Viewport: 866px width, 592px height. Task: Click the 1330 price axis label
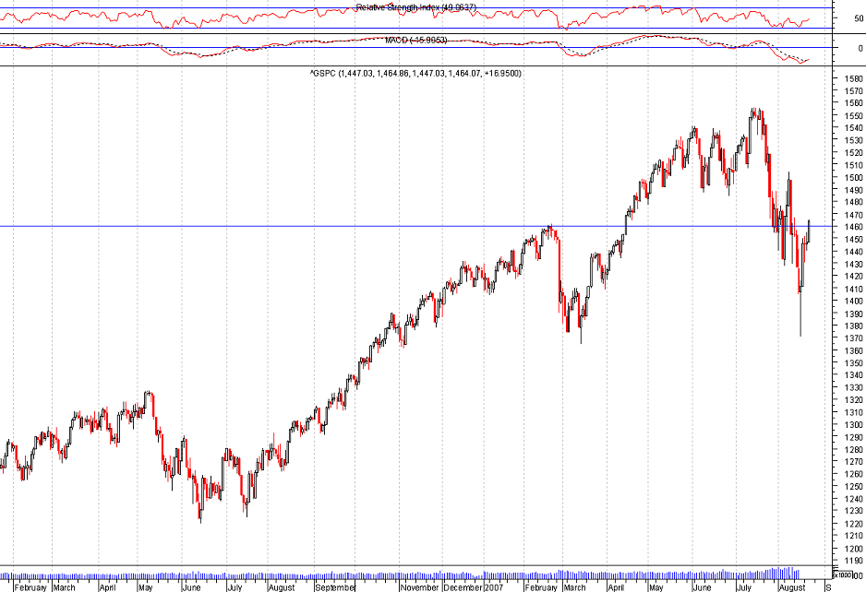854,387
